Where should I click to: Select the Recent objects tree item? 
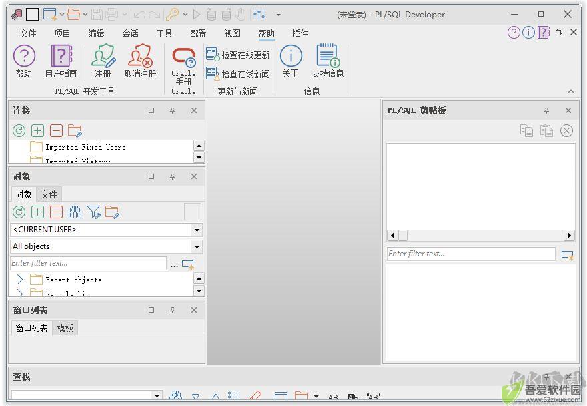pos(74,280)
